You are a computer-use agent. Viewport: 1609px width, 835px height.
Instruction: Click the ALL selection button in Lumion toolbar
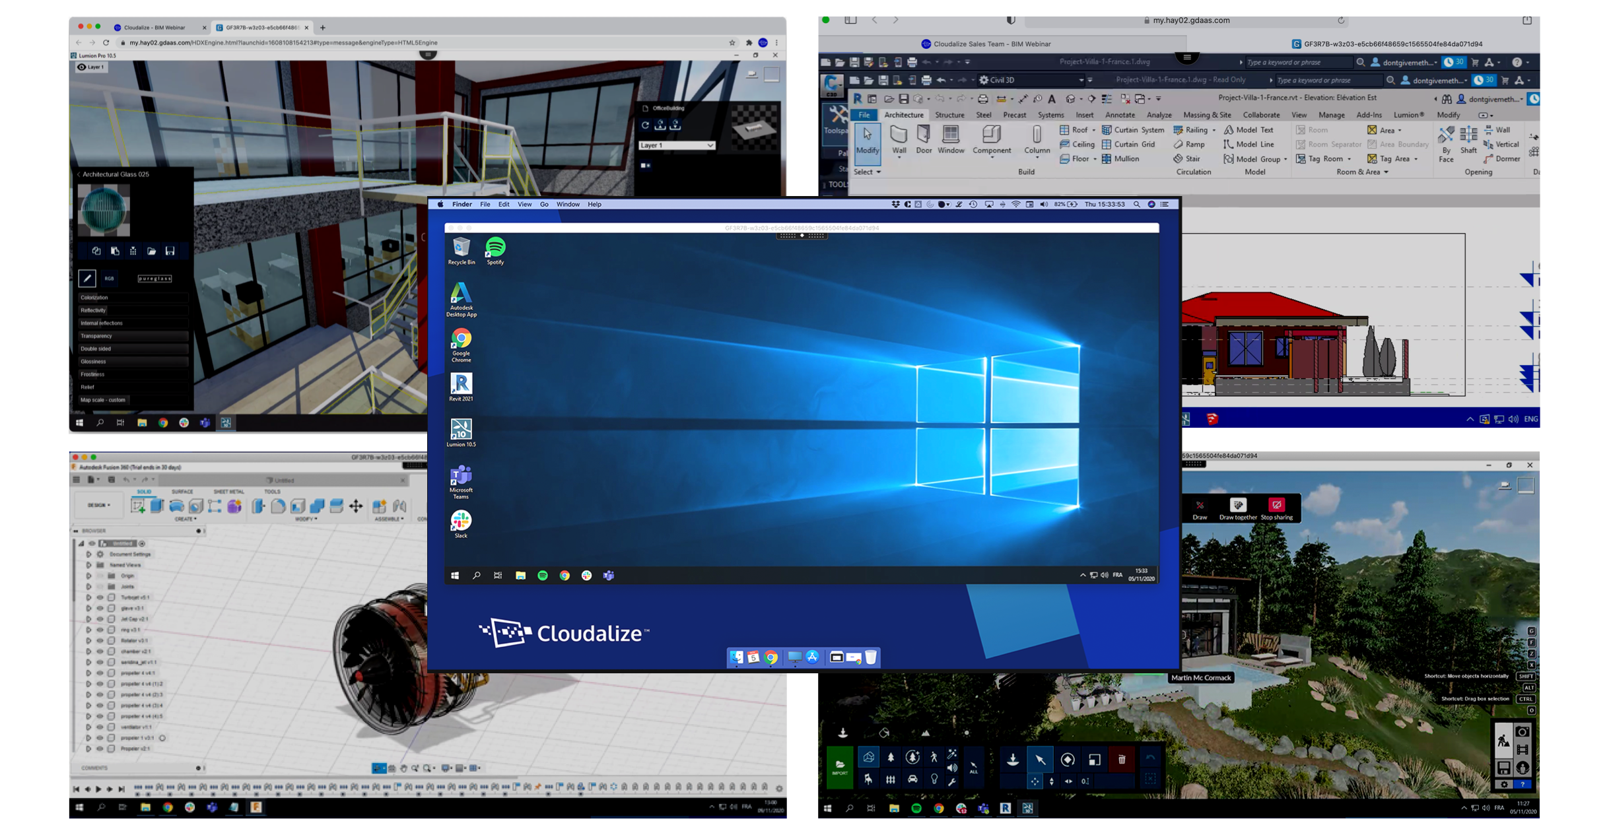point(973,767)
